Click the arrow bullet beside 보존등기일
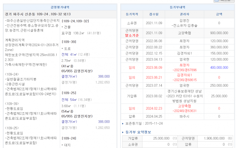Image resolution: width=237 pixels, height=148 pixels. click(x=123, y=123)
